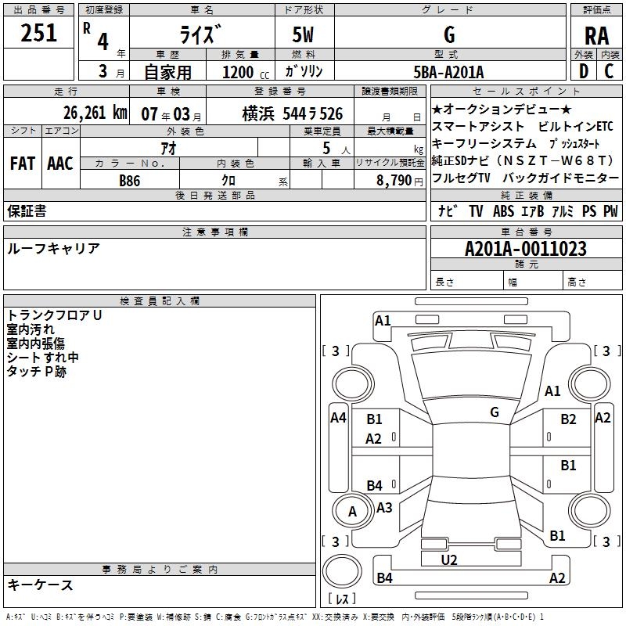Click the A3 damage mark on the diagram
Viewport: 626px width, 626px height.
click(384, 507)
